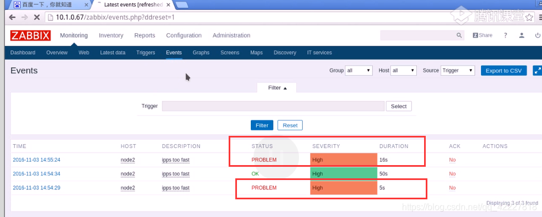This screenshot has width=542, height=217.
Task: Open the Source Trigger dropdown
Action: [x=458, y=70]
